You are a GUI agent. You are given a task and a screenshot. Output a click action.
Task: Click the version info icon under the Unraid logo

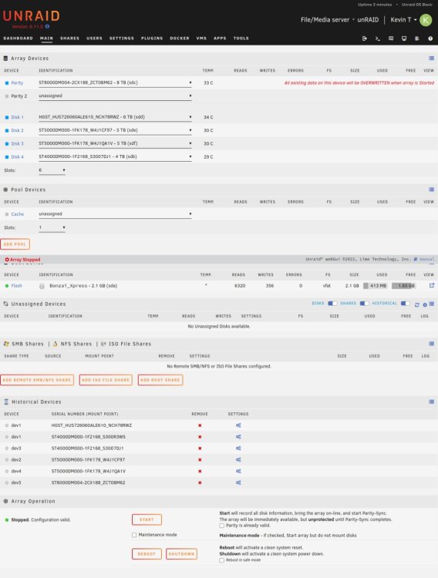coord(47,26)
